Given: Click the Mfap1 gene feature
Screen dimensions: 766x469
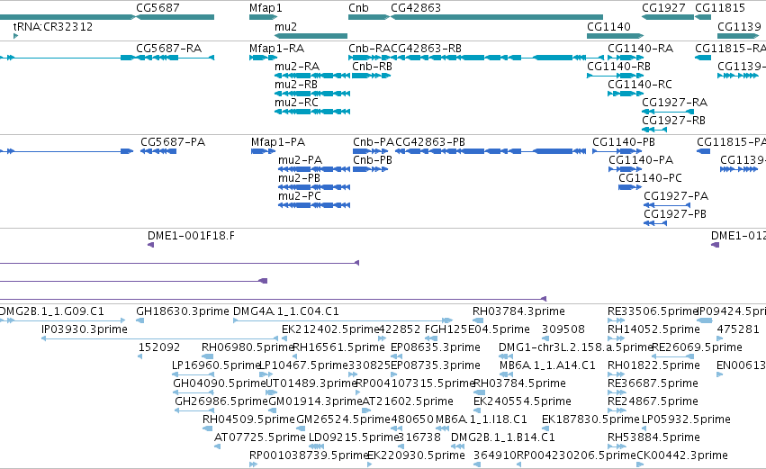Looking at the screenshot, I should tap(263, 17).
